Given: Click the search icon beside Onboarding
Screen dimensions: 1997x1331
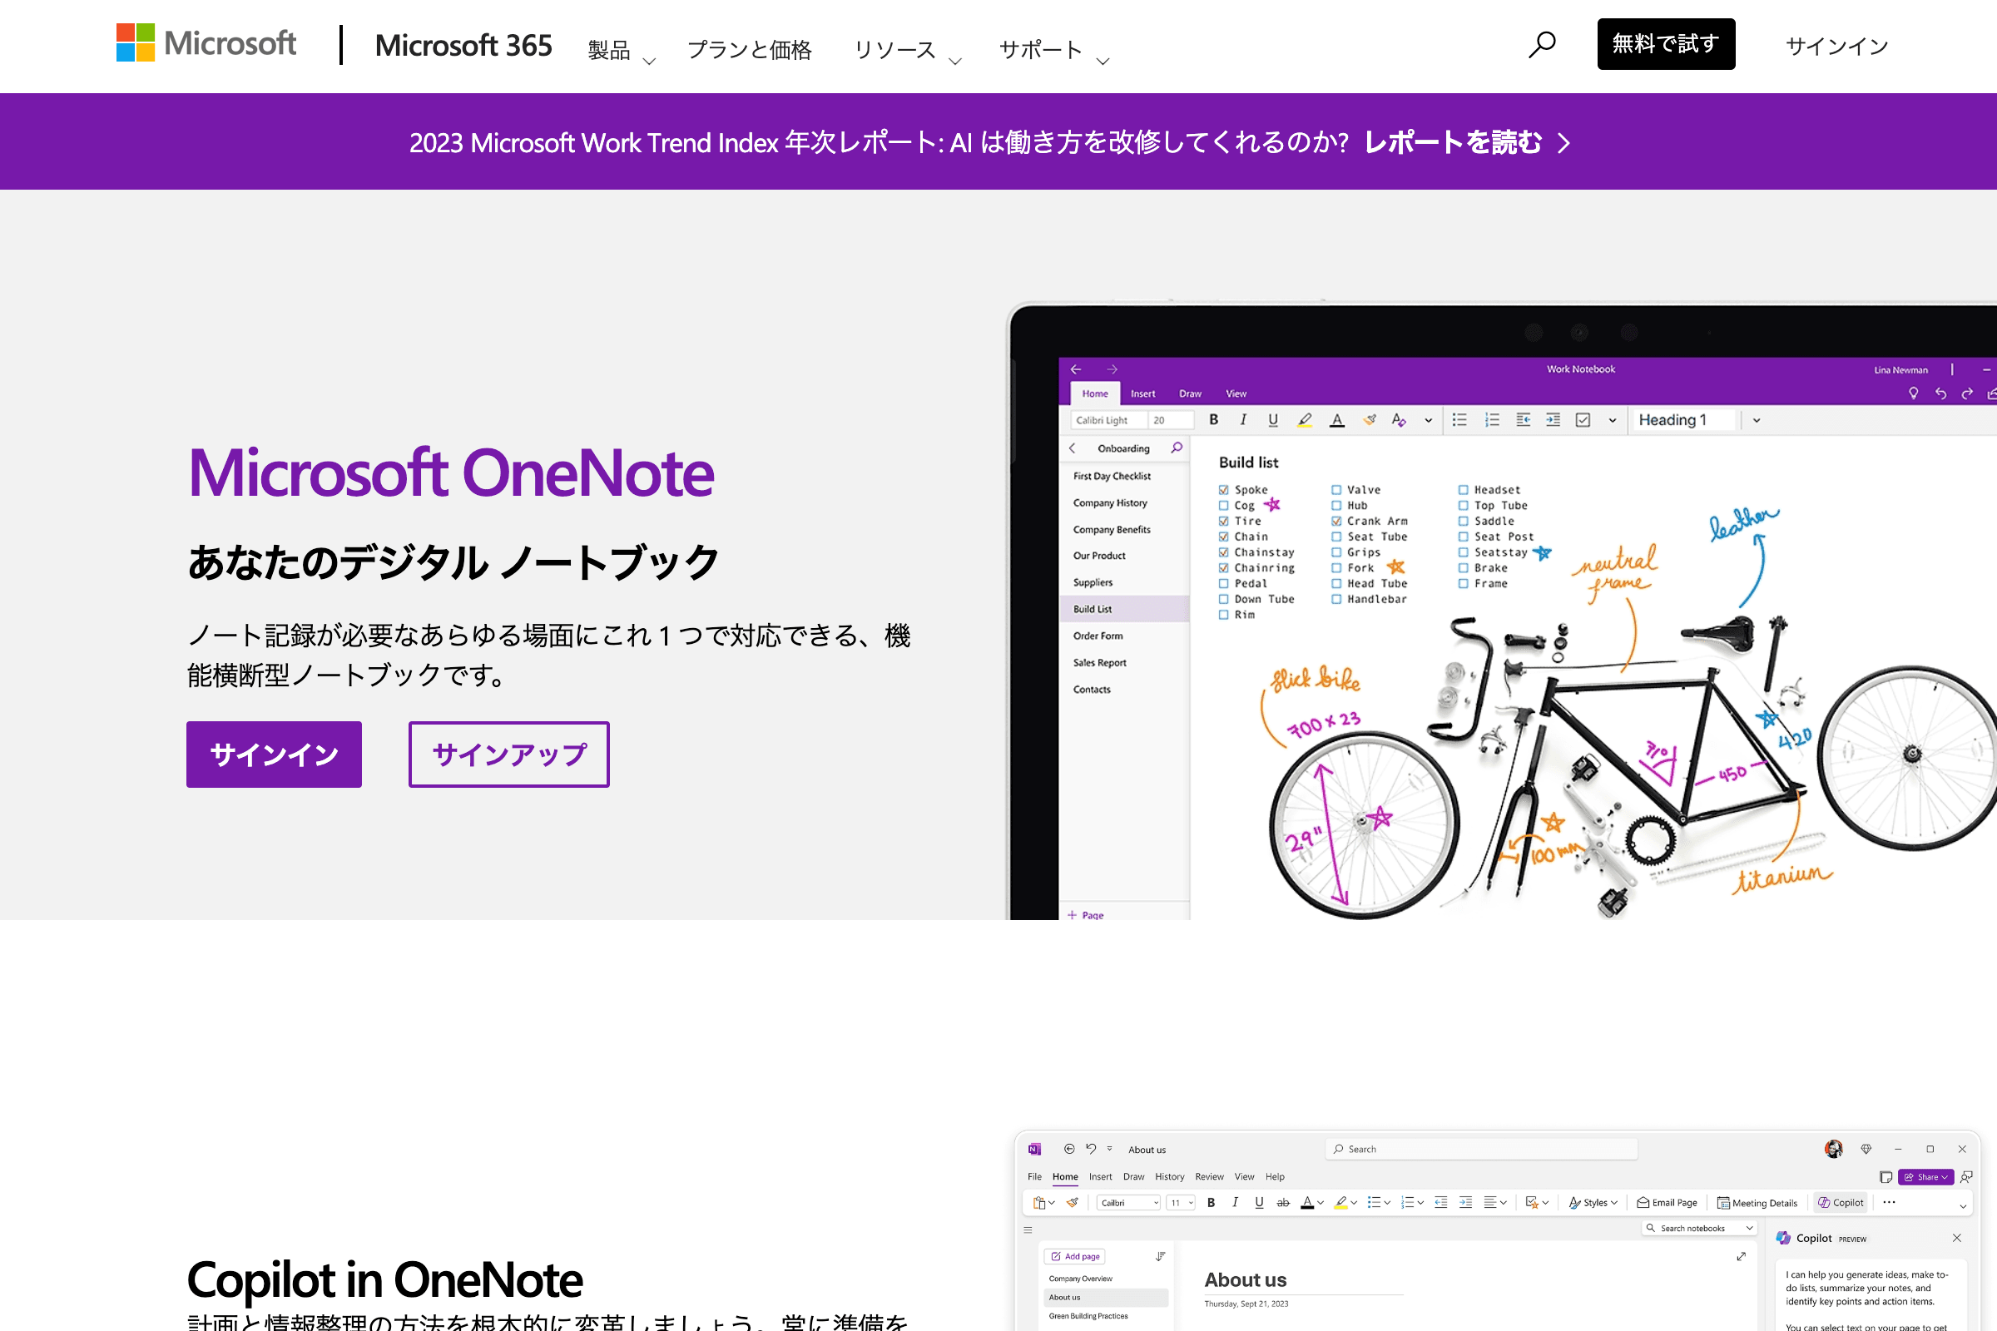Looking at the screenshot, I should pyautogui.click(x=1177, y=448).
